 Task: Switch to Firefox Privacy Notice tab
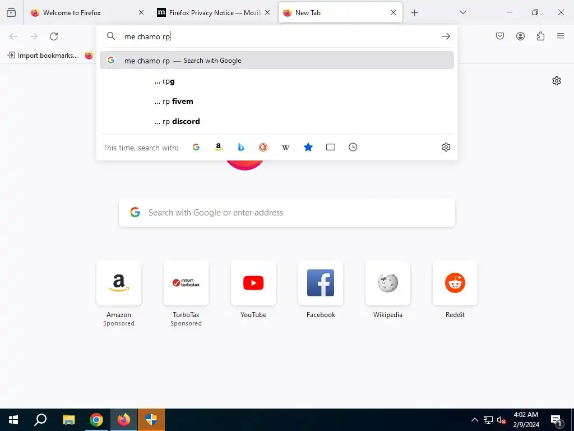214,13
